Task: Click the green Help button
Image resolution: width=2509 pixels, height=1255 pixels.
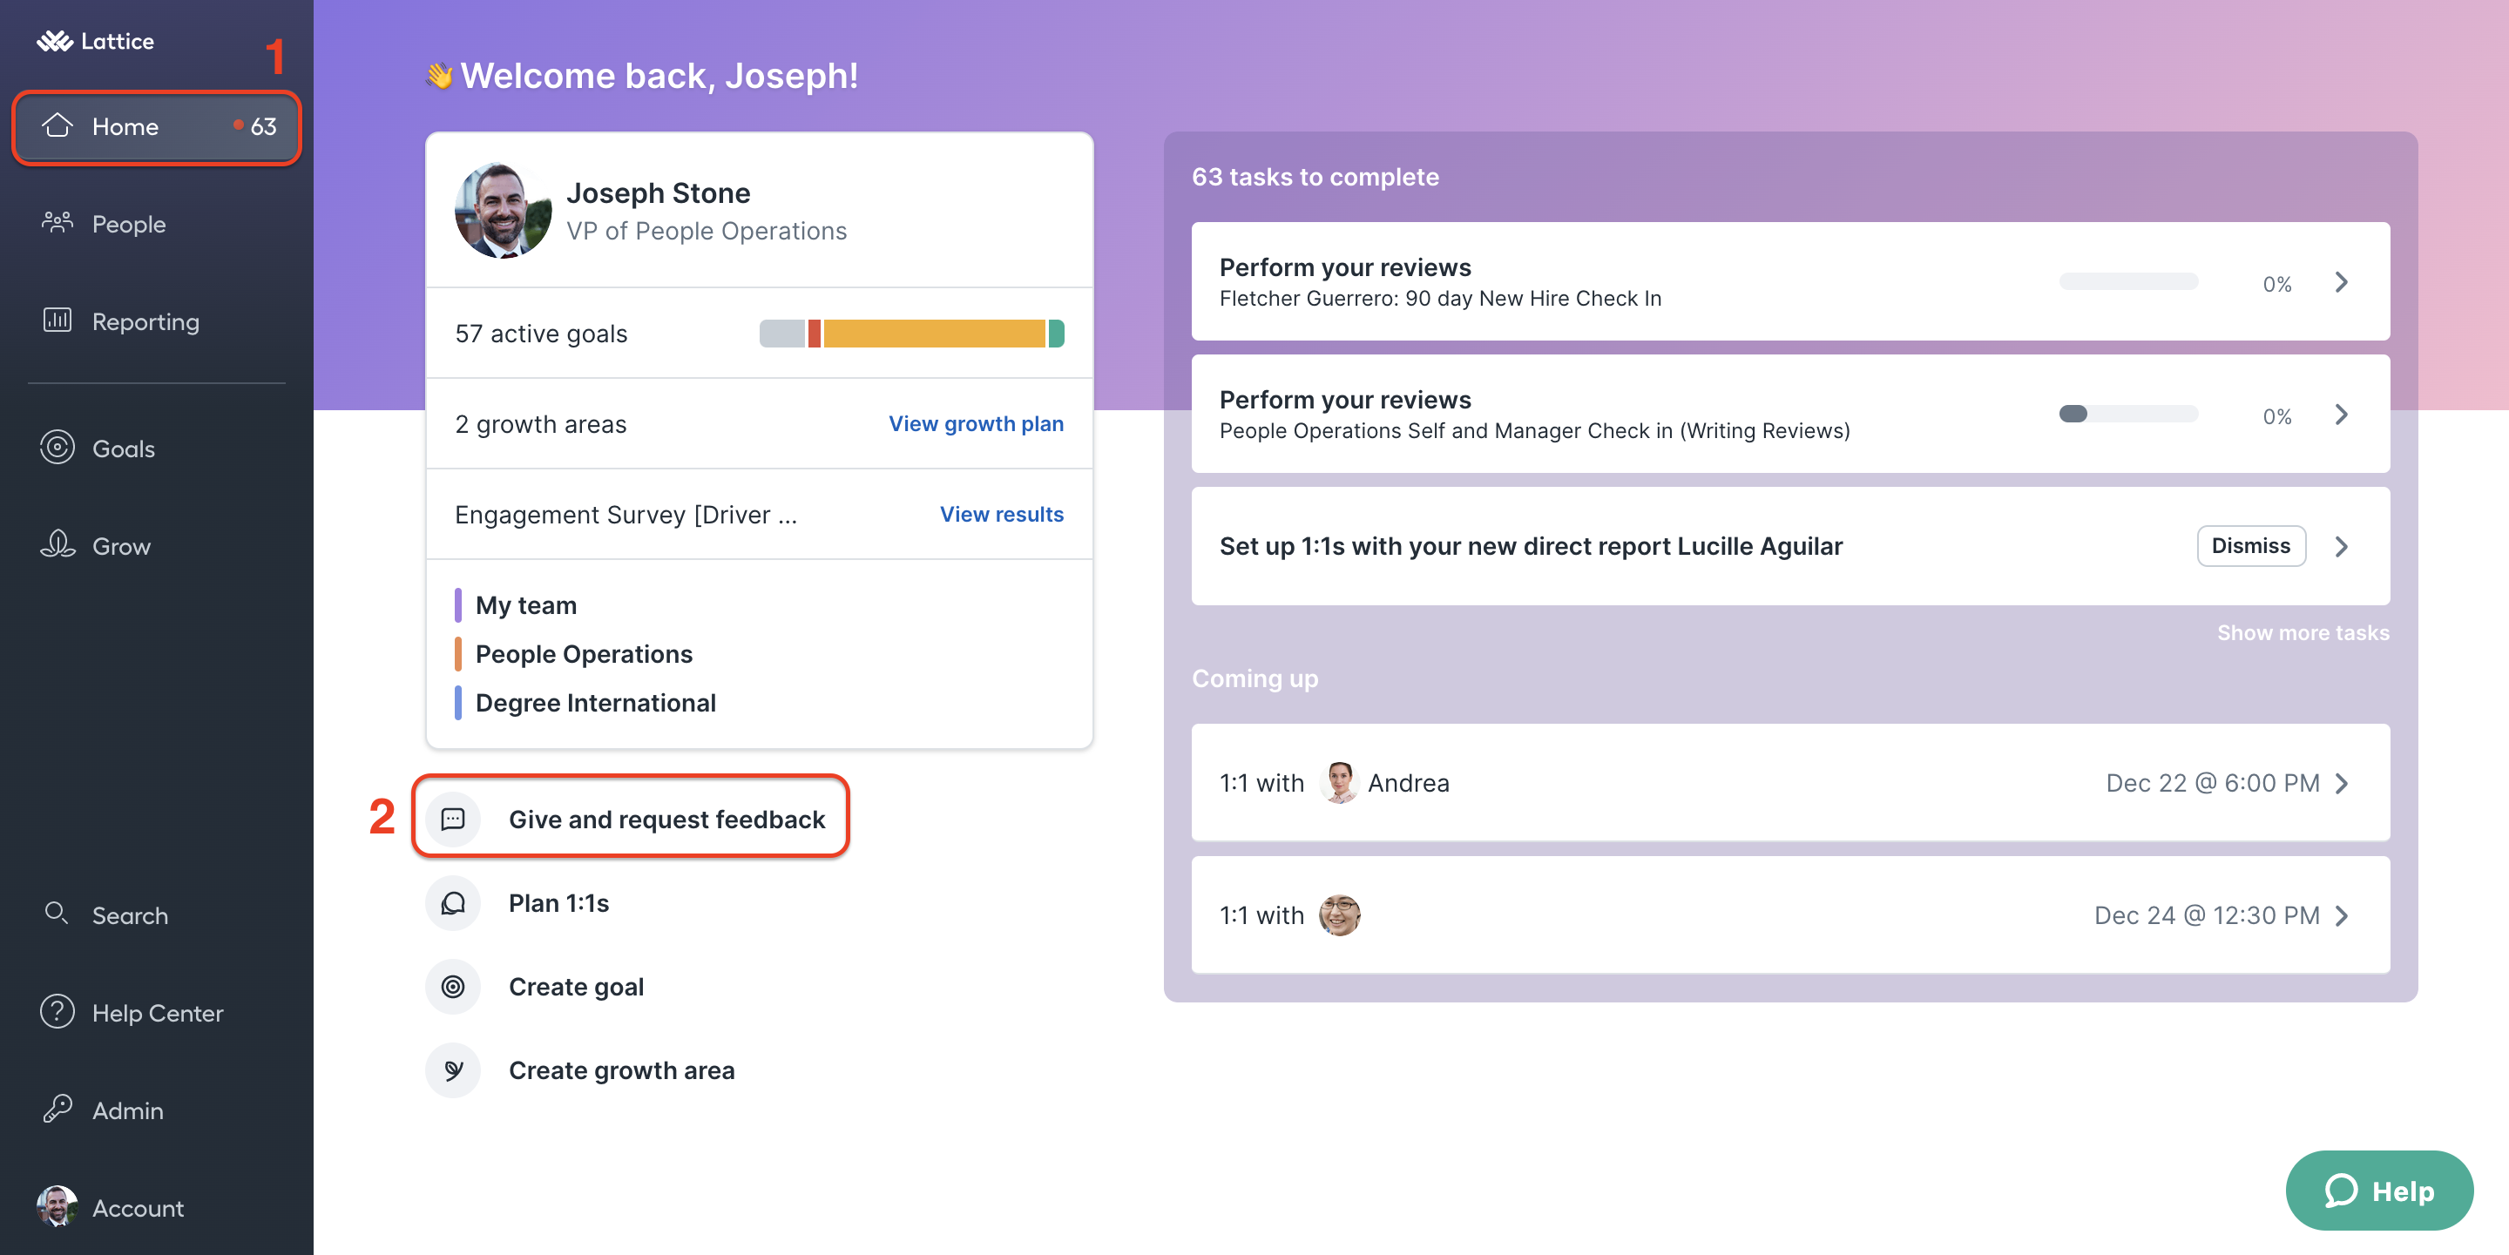Action: [x=2378, y=1191]
